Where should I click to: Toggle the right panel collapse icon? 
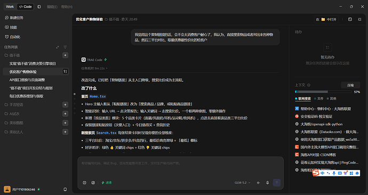[x=359, y=20]
